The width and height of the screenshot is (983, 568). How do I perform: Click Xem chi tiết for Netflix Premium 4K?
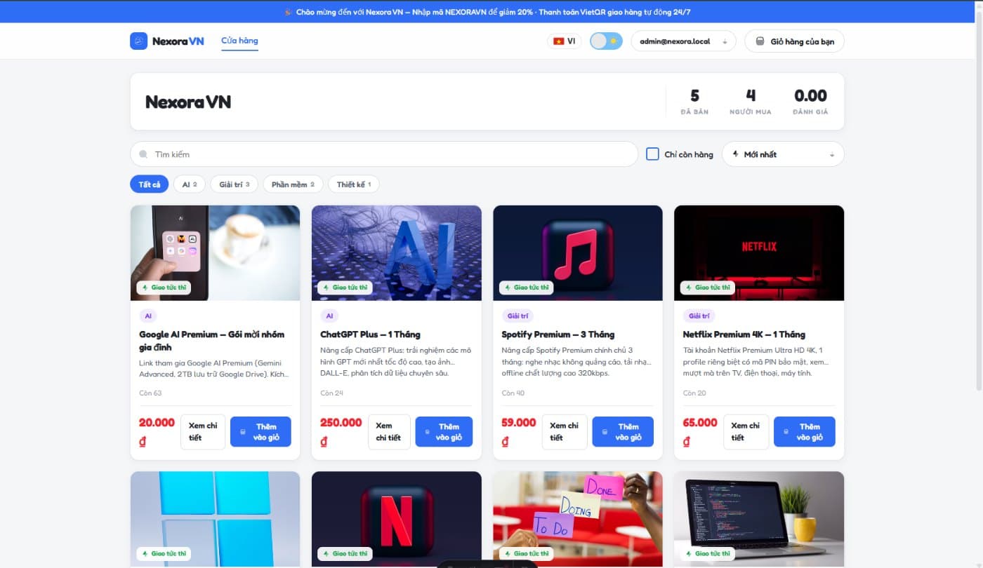(746, 432)
